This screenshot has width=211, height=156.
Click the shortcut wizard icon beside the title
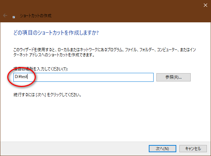point(14,16)
